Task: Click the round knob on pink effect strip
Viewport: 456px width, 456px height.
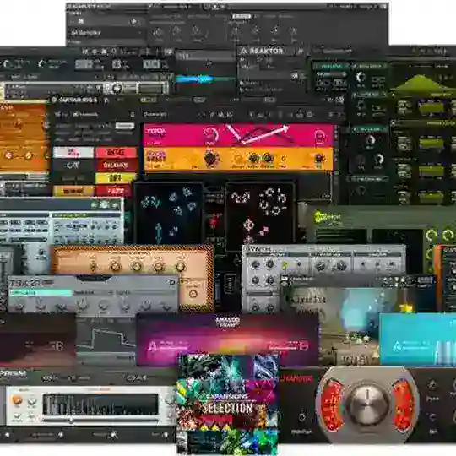Action: pos(211,135)
